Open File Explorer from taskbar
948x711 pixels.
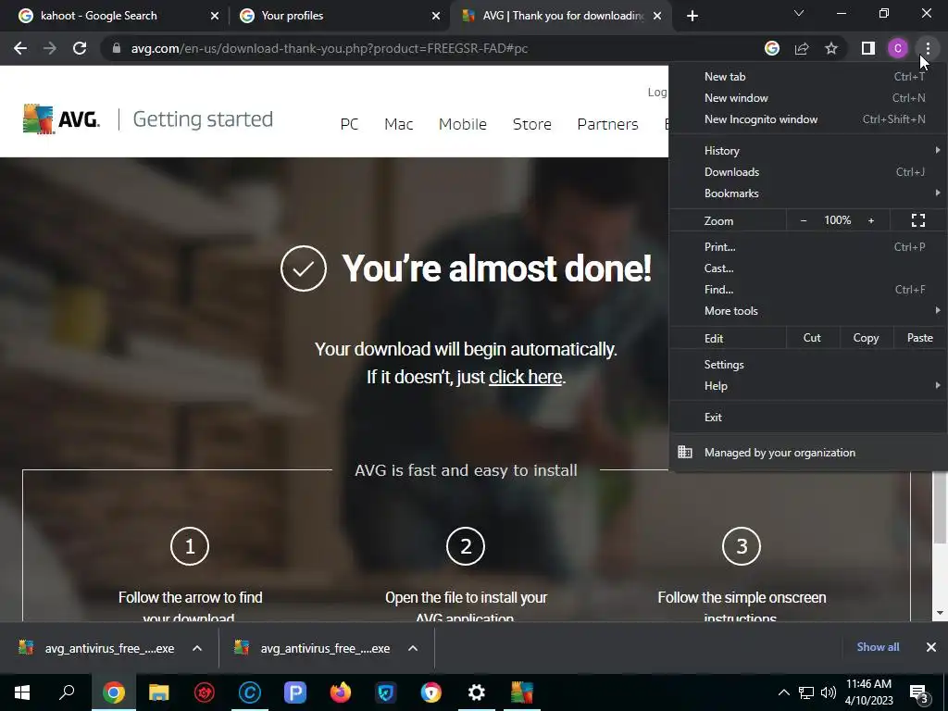click(158, 692)
